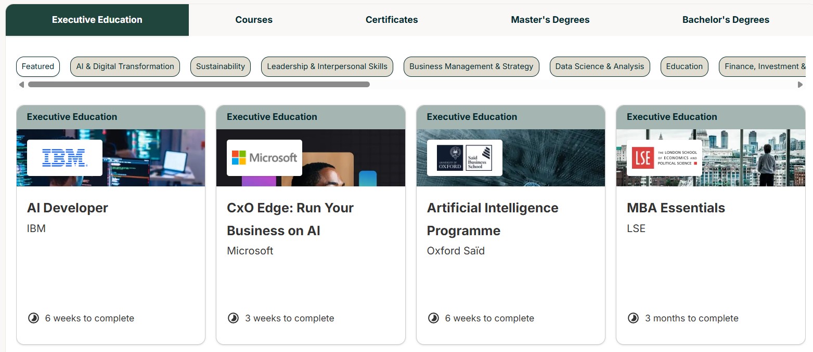
Task: Toggle the Sustainability category chip
Action: (221, 66)
